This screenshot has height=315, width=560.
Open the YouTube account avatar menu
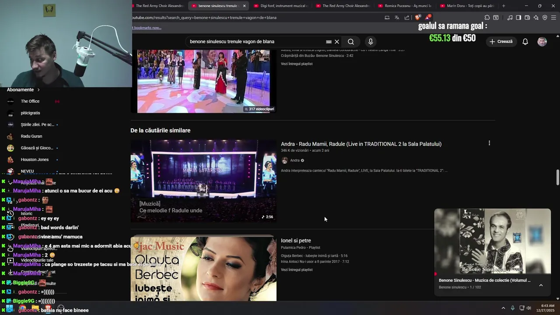click(542, 42)
